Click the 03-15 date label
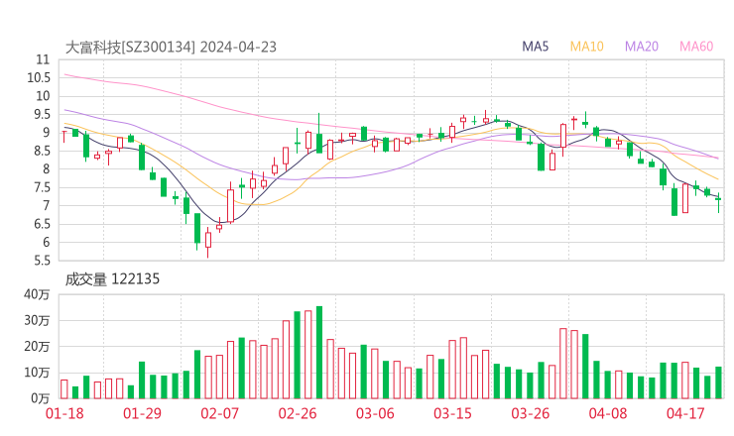 coord(452,413)
